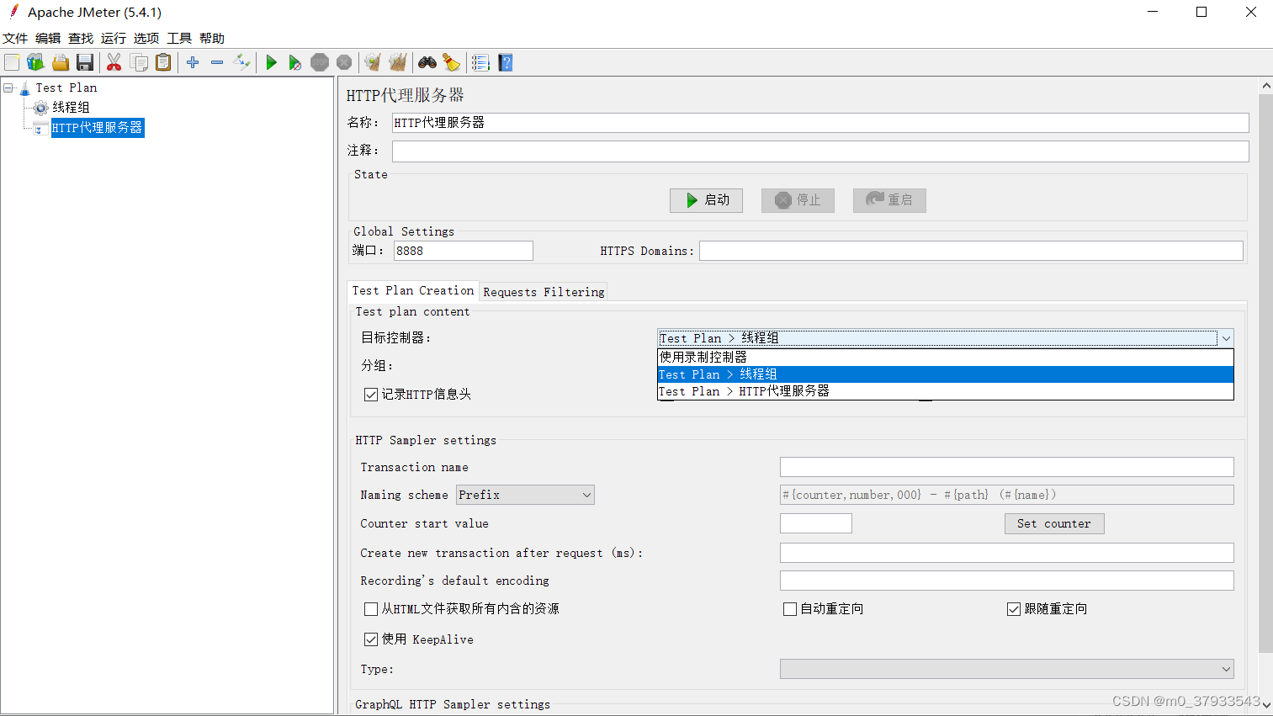This screenshot has width=1273, height=716.
Task: Click the Toggle enable/disable icon
Action: point(241,62)
